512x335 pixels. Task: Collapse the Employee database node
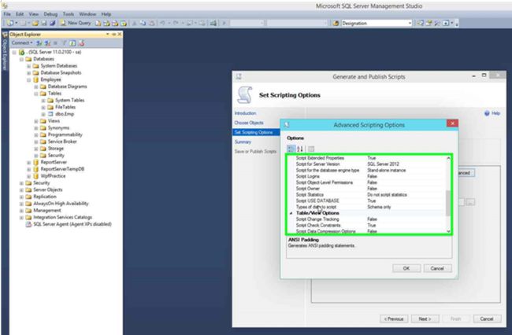click(x=28, y=80)
